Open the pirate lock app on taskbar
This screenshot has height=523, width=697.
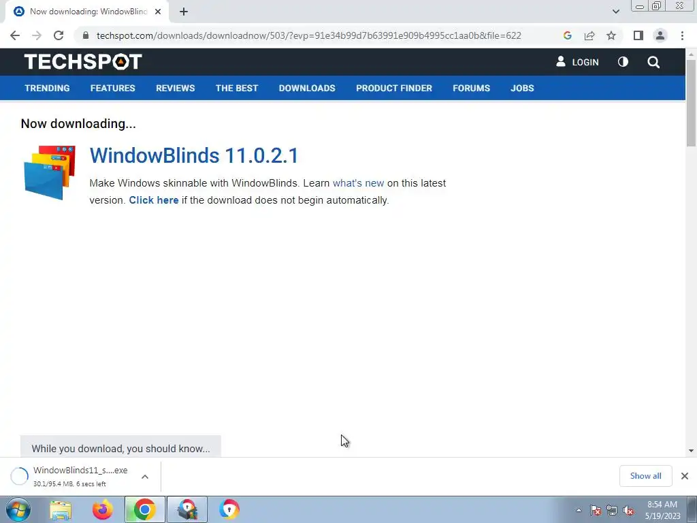click(x=187, y=509)
